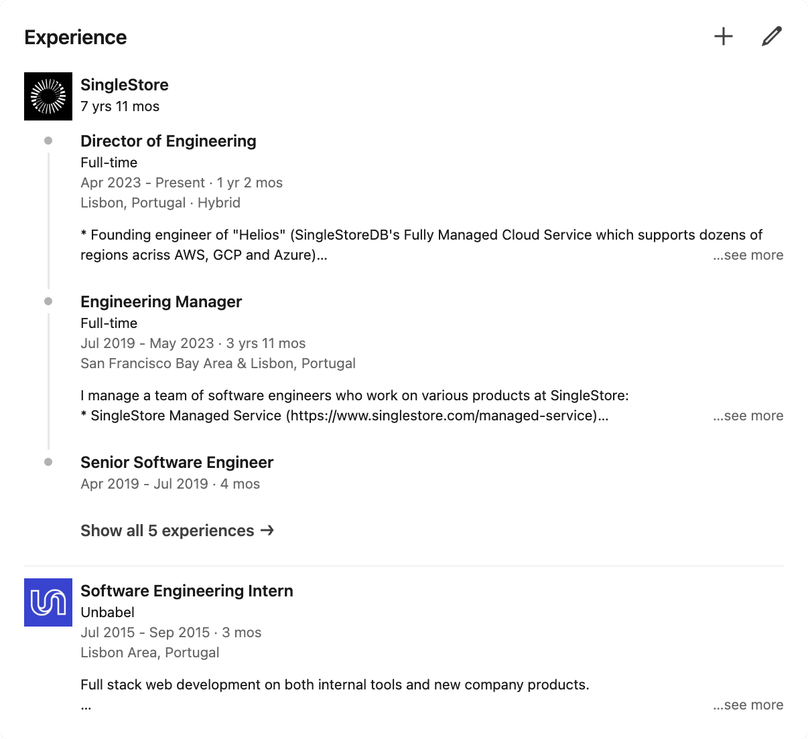Expand Director of Engineering description with see more

[748, 255]
